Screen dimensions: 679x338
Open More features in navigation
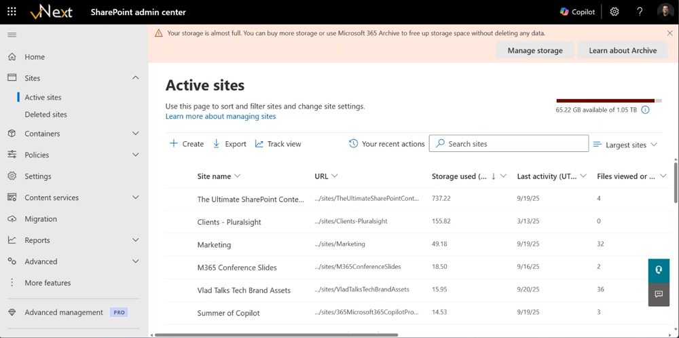pyautogui.click(x=48, y=282)
